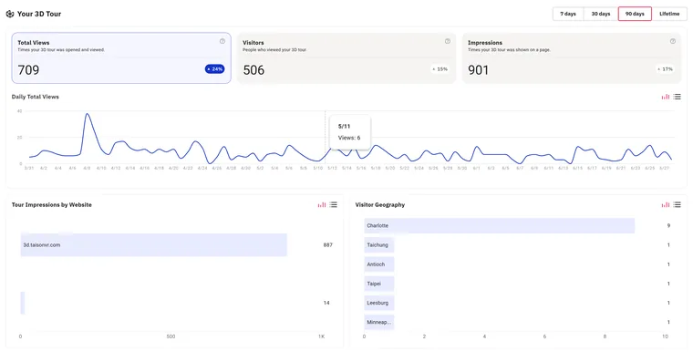Click the Total Views help icon
This screenshot has height=352, width=693.
pos(222,41)
